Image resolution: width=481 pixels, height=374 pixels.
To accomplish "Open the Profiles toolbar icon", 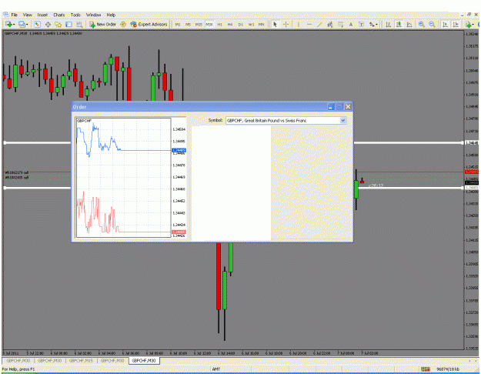I will pos(22,24).
